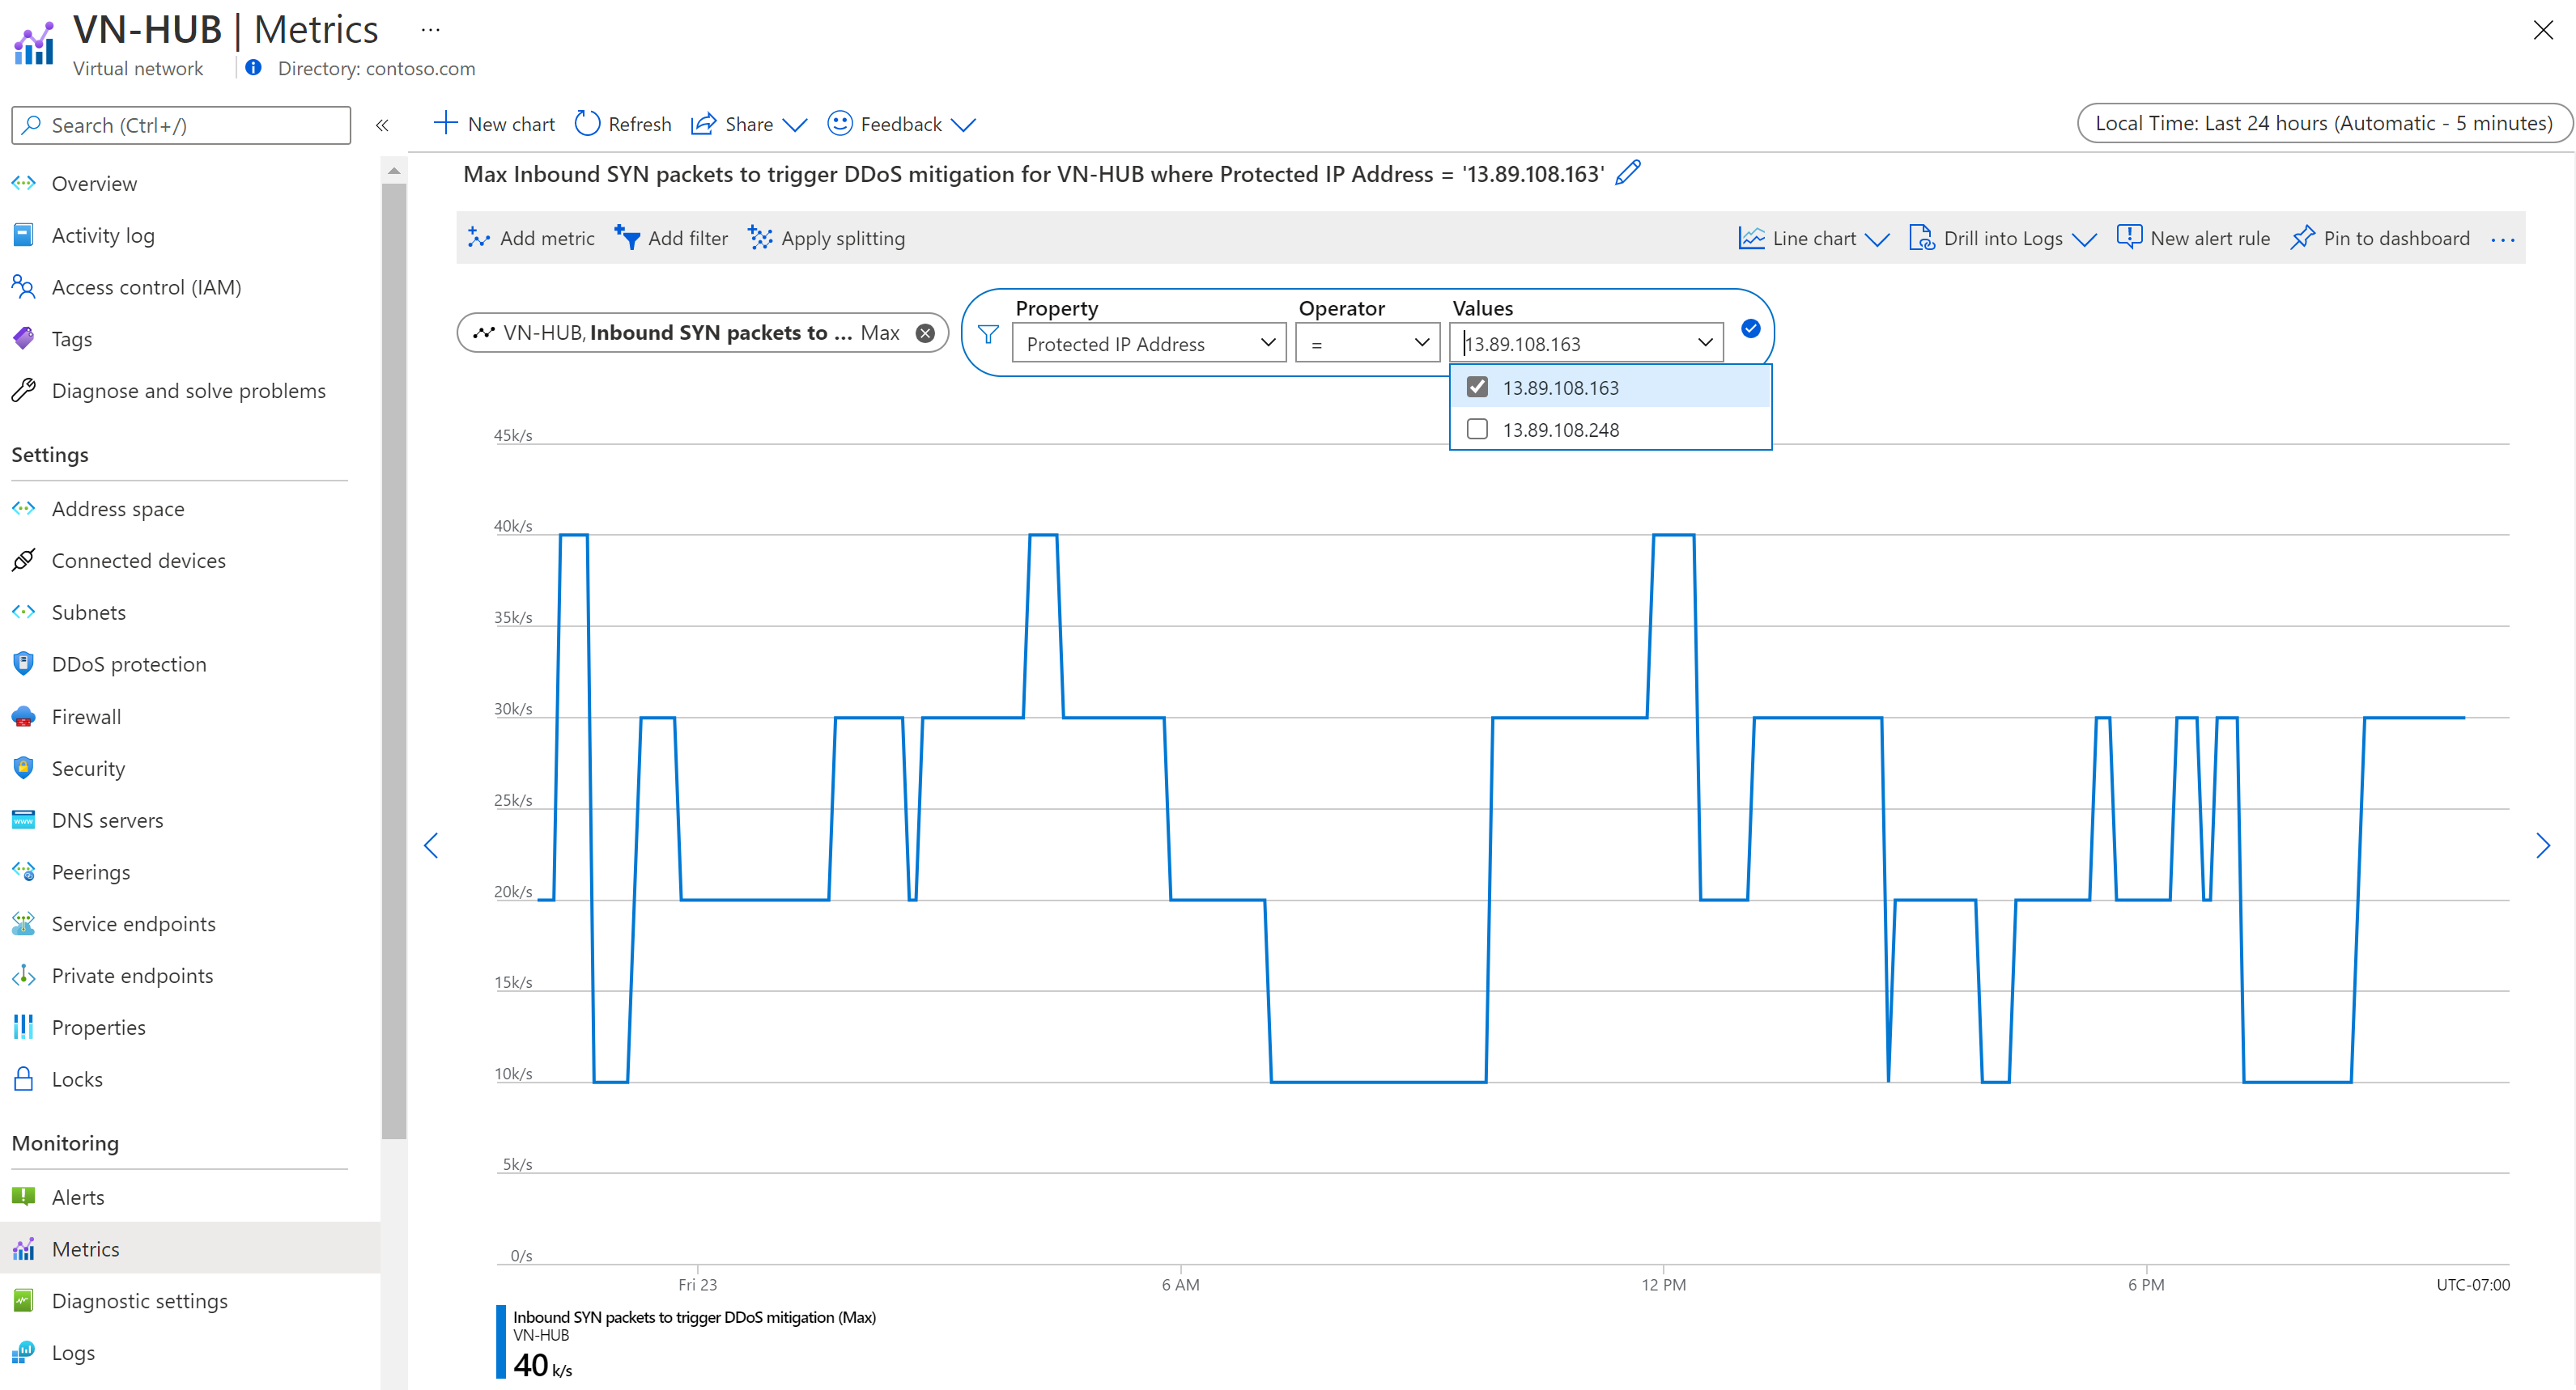Image resolution: width=2576 pixels, height=1390 pixels.
Task: Remove the Inbound SYN packets metric pill
Action: tap(926, 333)
